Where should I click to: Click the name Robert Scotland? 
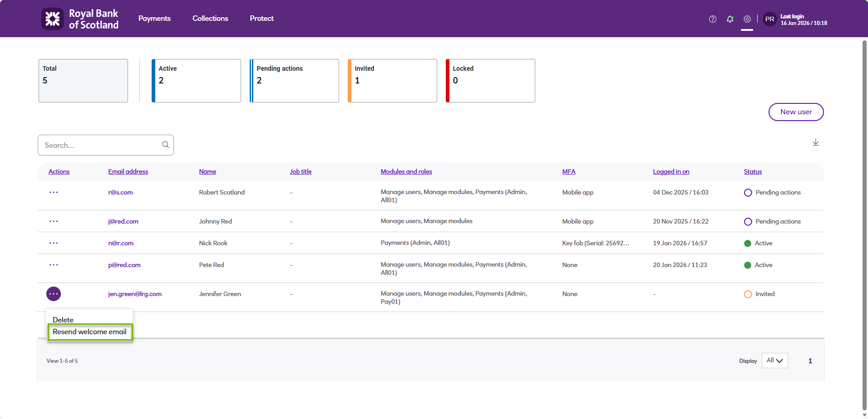222,192
